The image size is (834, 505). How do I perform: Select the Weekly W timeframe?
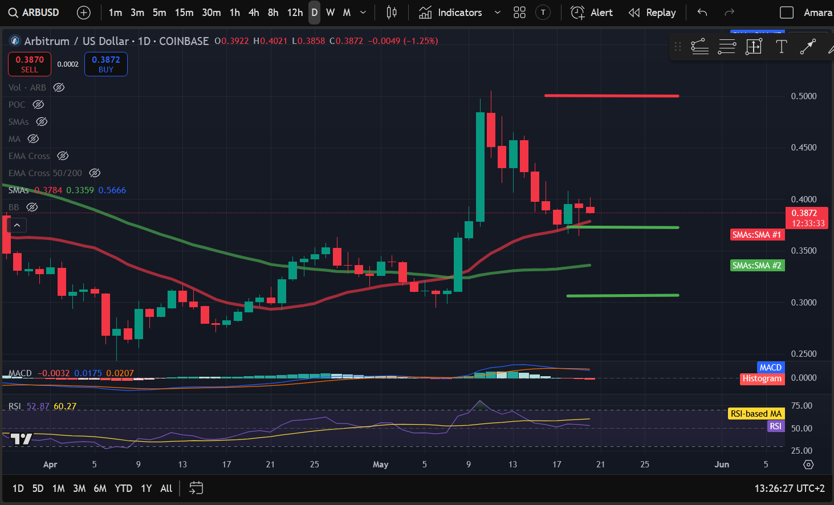(x=330, y=13)
